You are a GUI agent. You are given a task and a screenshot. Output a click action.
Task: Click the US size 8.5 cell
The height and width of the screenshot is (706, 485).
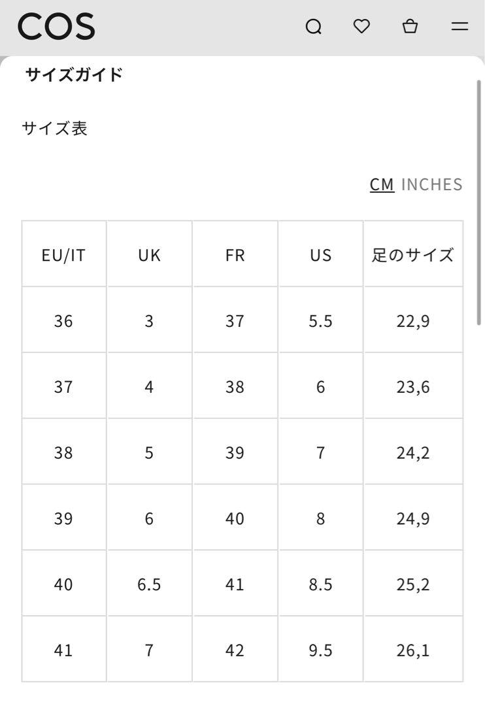point(320,584)
